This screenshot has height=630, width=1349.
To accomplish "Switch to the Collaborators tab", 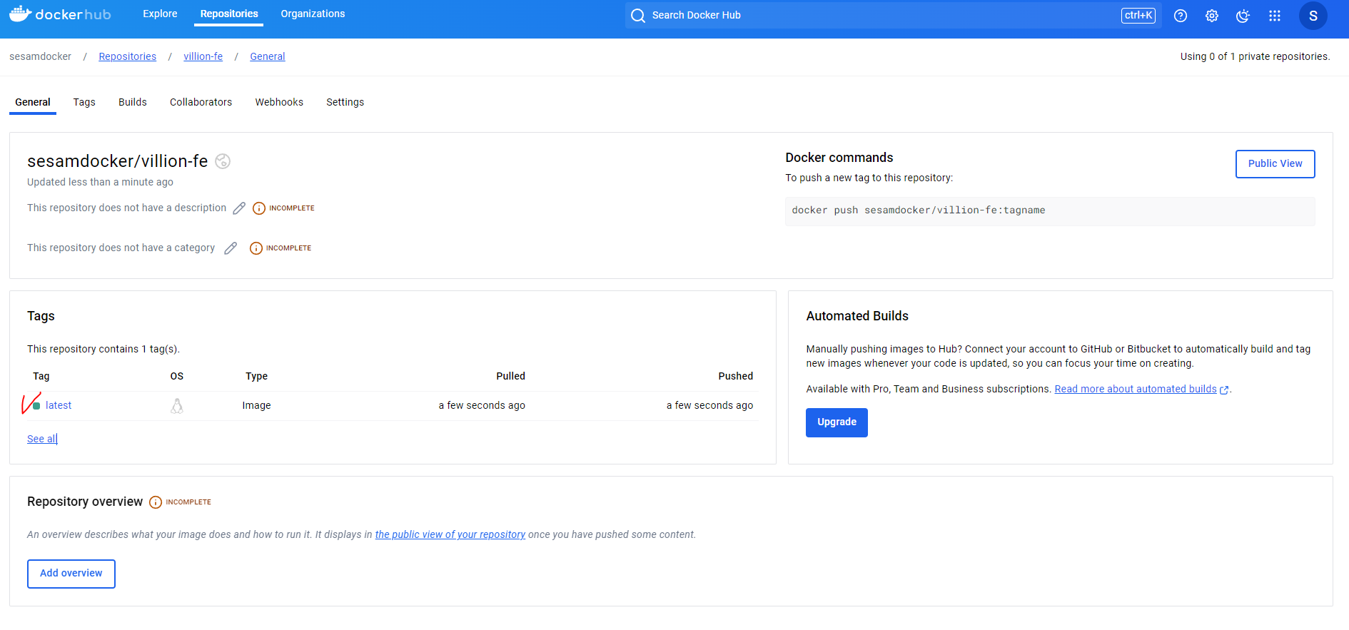I will [201, 102].
